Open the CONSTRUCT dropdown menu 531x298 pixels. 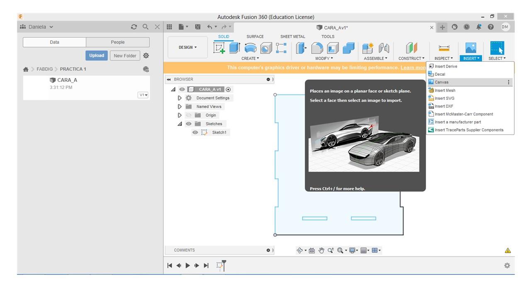click(x=412, y=58)
